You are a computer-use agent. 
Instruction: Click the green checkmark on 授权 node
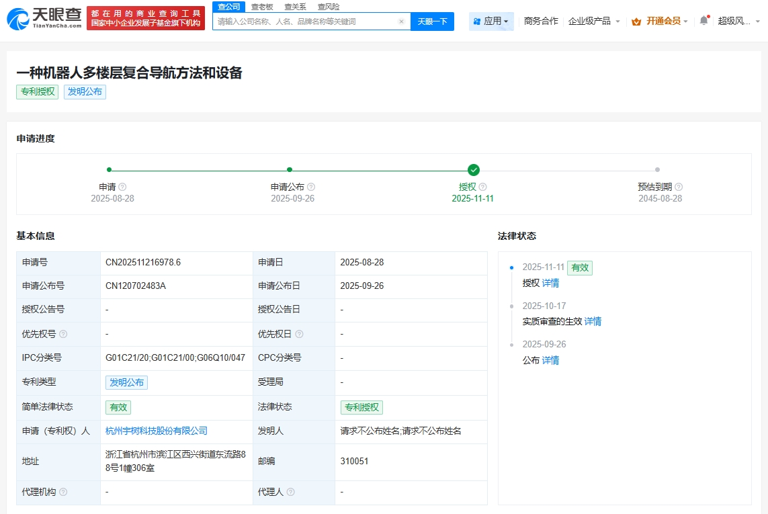pyautogui.click(x=472, y=169)
